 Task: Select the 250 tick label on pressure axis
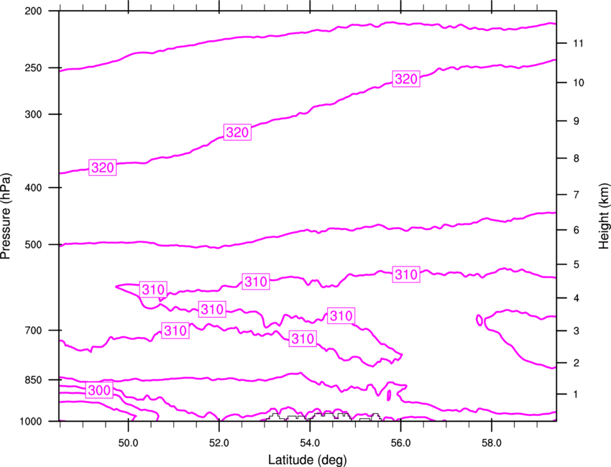(x=33, y=68)
